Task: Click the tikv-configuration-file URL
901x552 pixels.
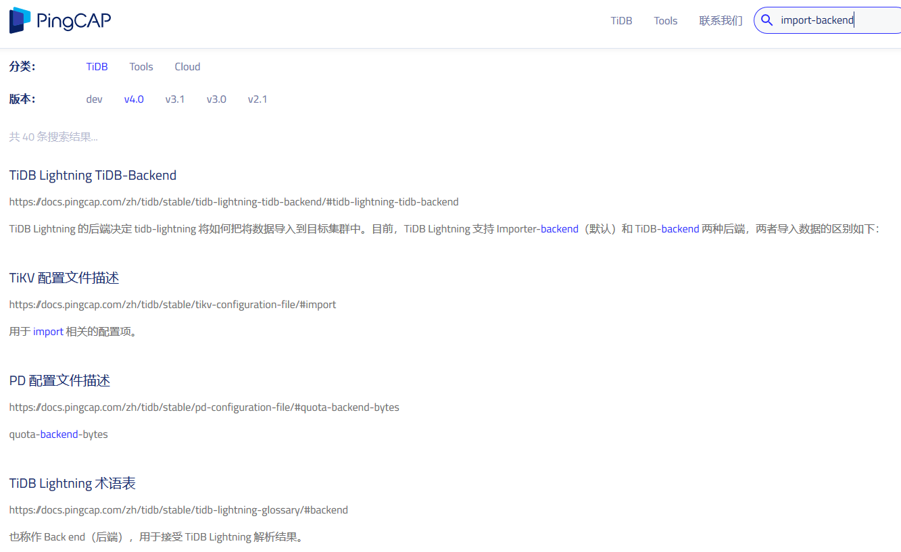Action: (x=172, y=304)
